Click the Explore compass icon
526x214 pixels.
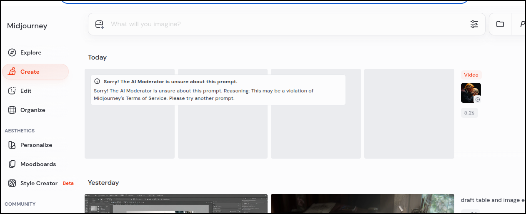[x=12, y=52]
